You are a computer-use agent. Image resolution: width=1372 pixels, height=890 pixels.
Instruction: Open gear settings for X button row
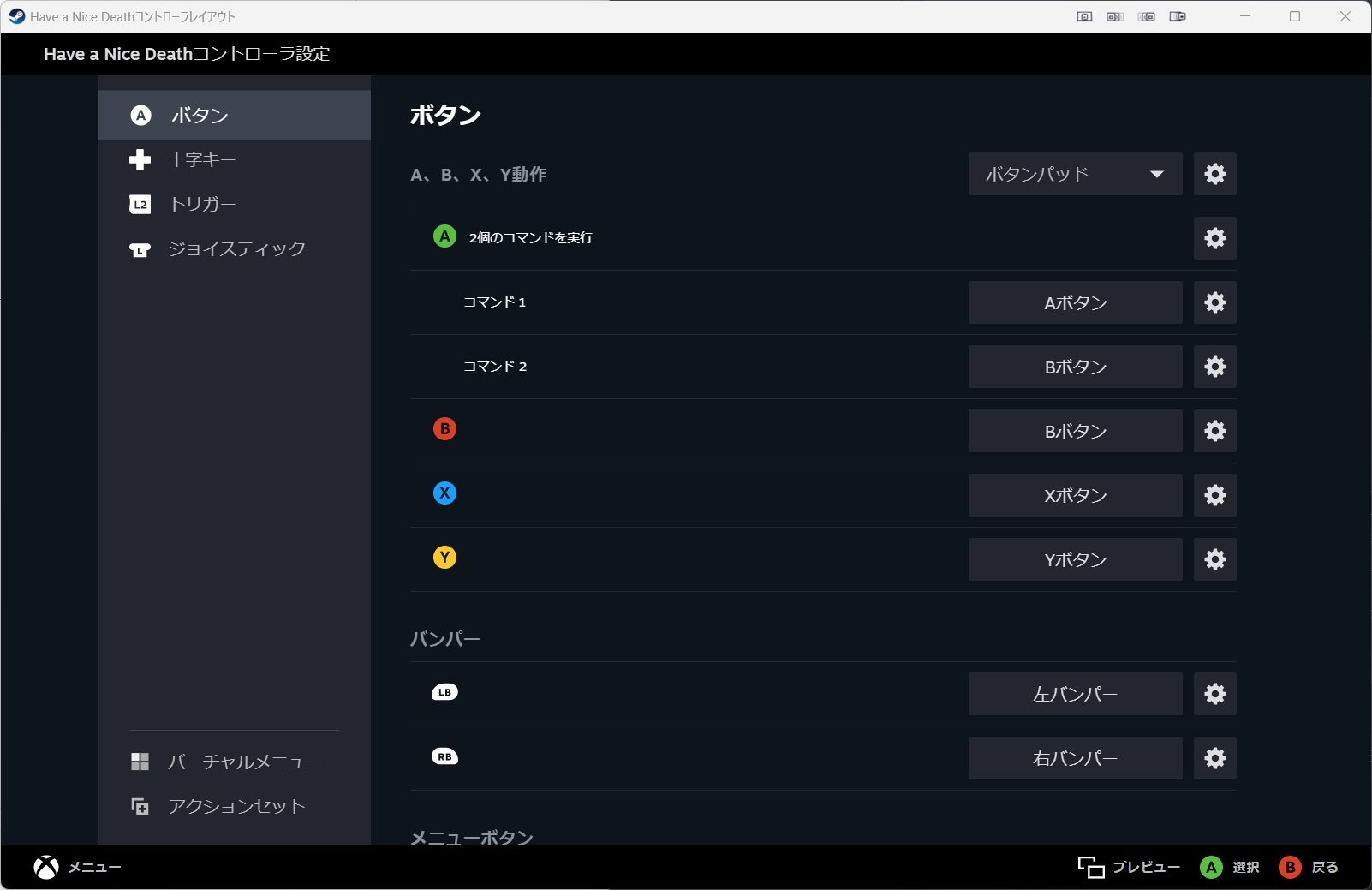coord(1214,495)
